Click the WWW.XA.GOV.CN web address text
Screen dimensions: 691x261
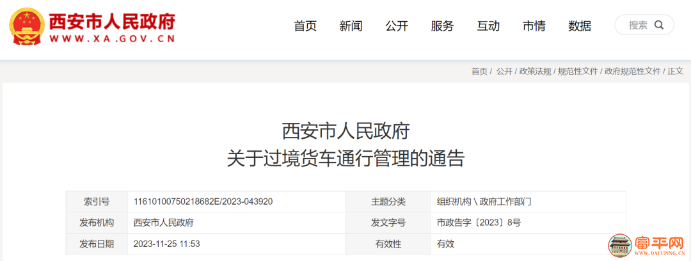tap(113, 39)
